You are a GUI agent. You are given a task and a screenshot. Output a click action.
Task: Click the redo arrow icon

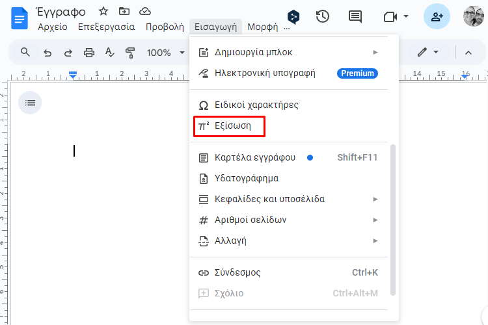[68, 53]
